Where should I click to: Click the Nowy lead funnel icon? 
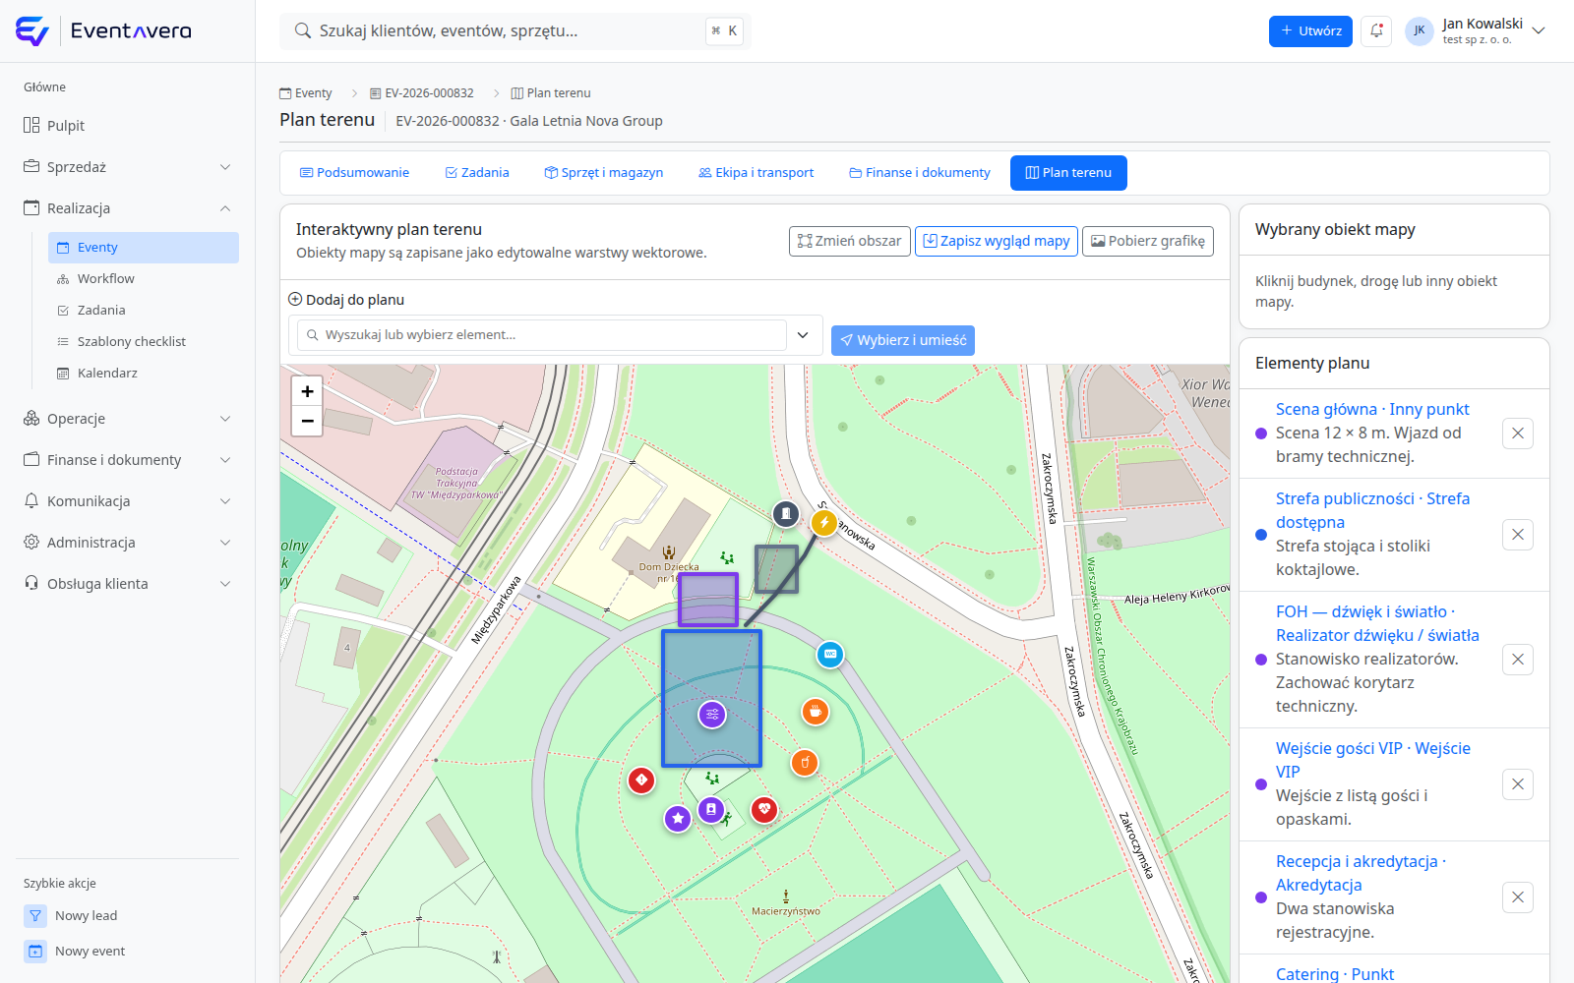35,916
